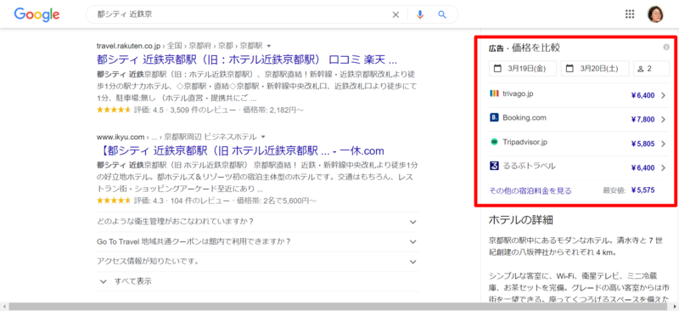
Task: Open the account profile avatar
Action: click(655, 14)
